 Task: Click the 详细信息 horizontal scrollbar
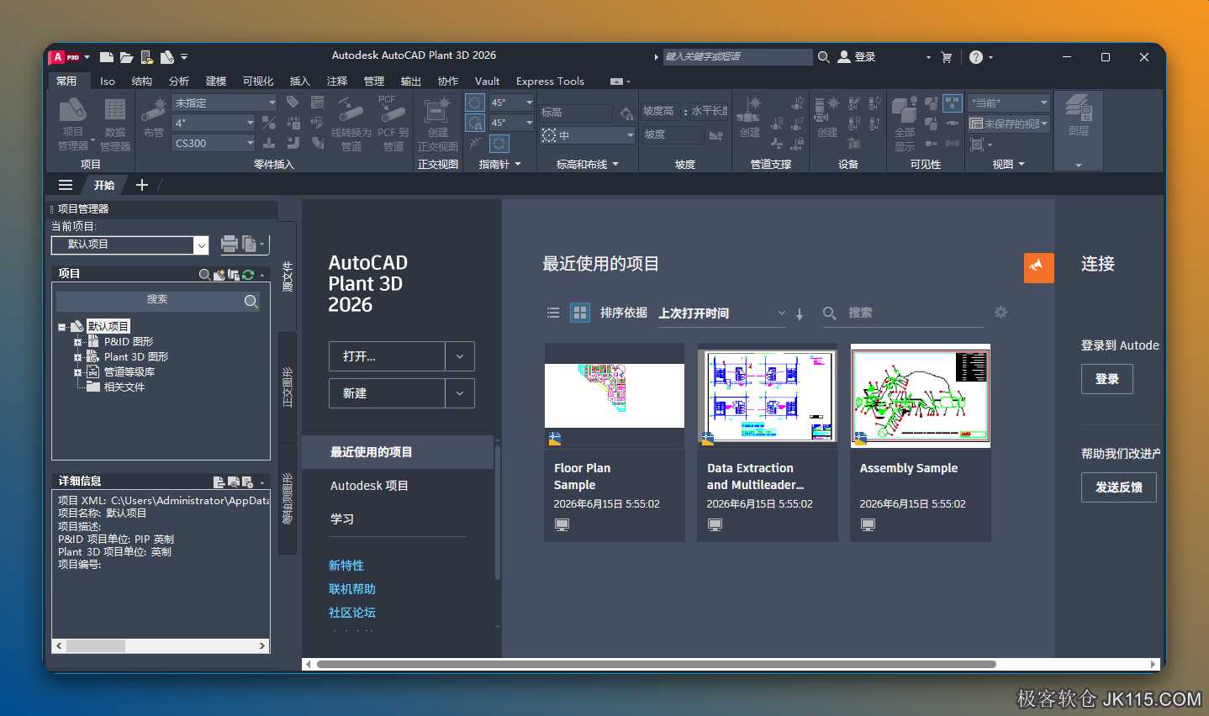pos(161,646)
